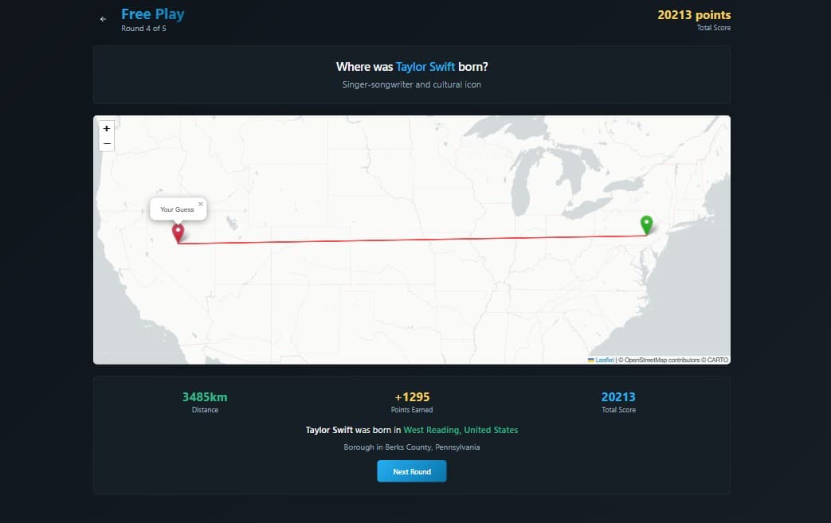Open the CARTO attribution link
The image size is (831, 523).
[x=719, y=359]
